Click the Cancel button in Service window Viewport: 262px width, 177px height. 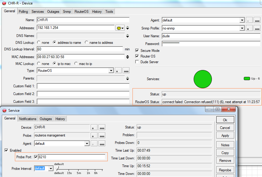(225, 128)
